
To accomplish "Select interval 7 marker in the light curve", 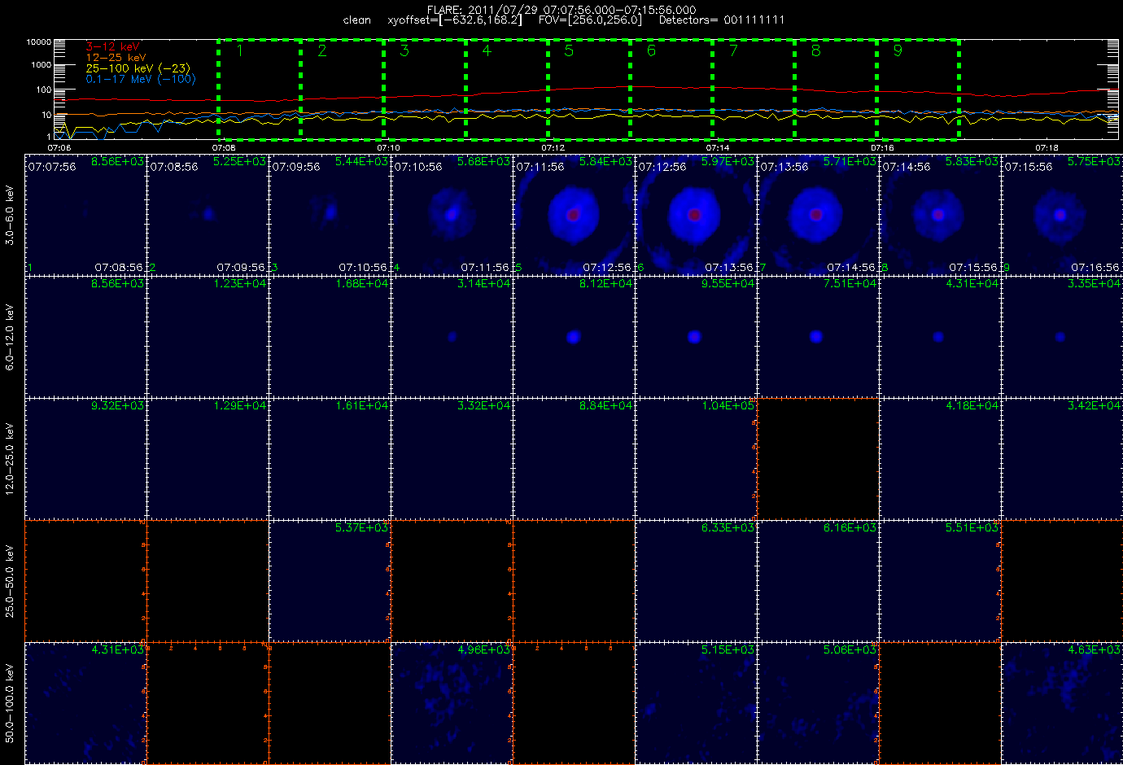I will pyautogui.click(x=733, y=50).
